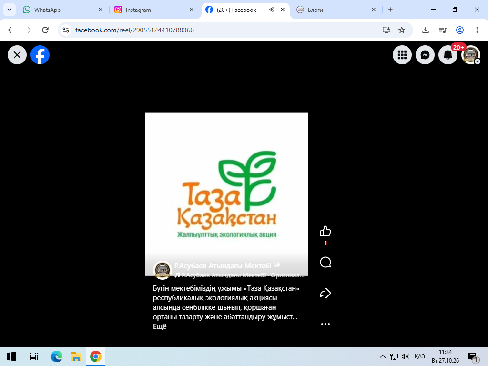Install app icon in address bar
Viewport: 488px width, 366px height.
tap(386, 30)
